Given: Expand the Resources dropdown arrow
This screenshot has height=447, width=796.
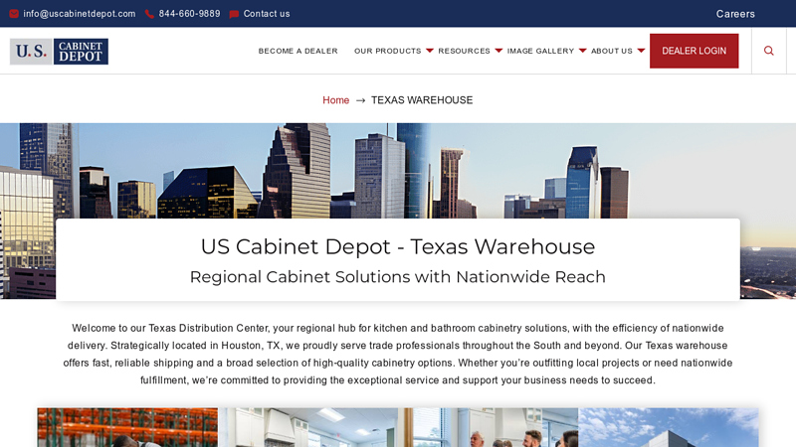Looking at the screenshot, I should click(x=498, y=51).
